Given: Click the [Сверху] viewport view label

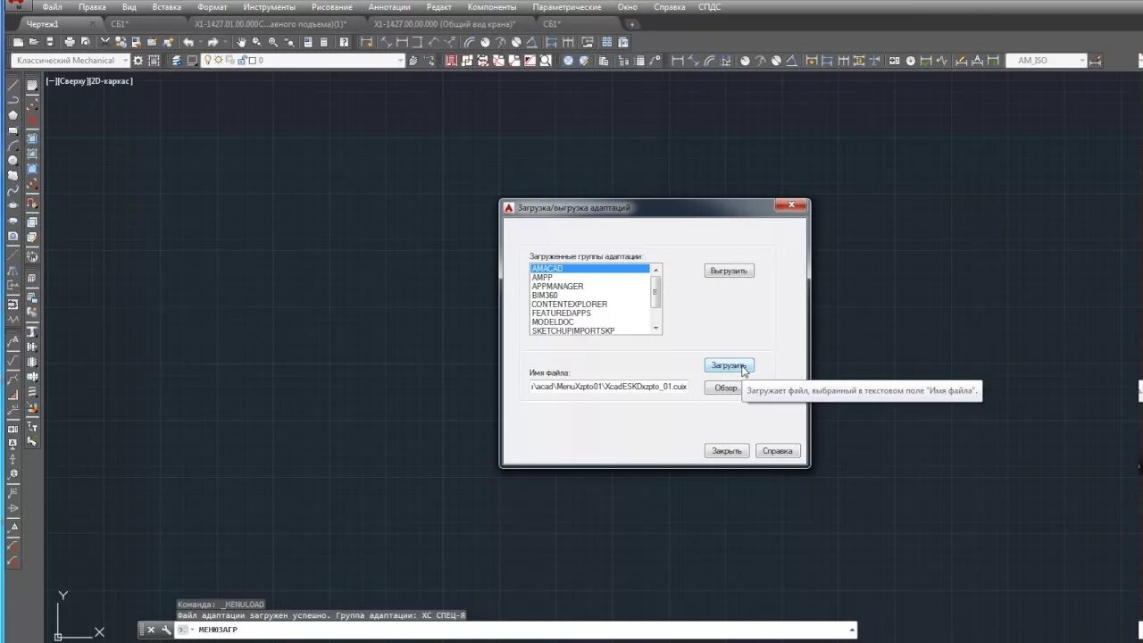Looking at the screenshot, I should 74,81.
